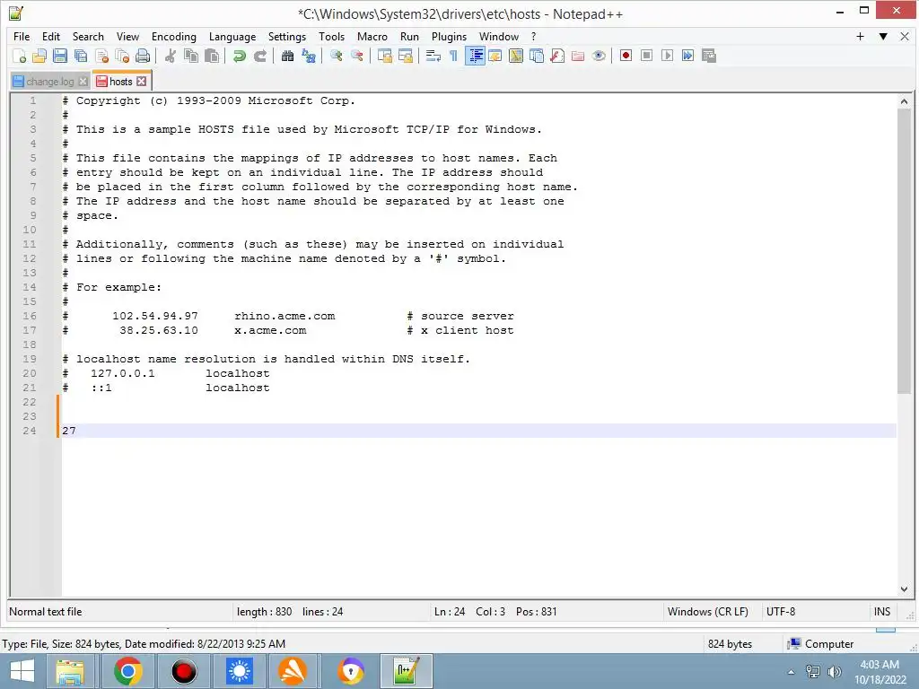This screenshot has height=689, width=919.
Task: Open the Run menu
Action: 409,36
